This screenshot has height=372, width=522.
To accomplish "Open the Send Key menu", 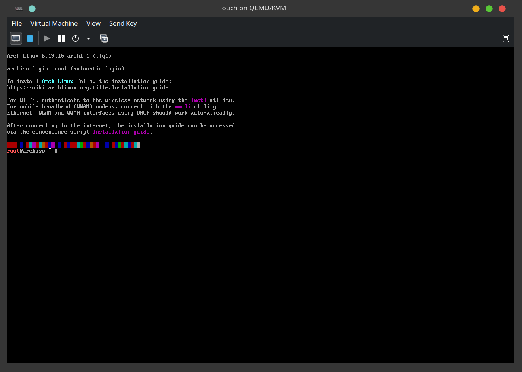I will coord(123,23).
